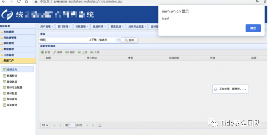The height and width of the screenshot is (135, 269).
Task: Collapse the 数据门户 section
Action: tap(18, 60)
